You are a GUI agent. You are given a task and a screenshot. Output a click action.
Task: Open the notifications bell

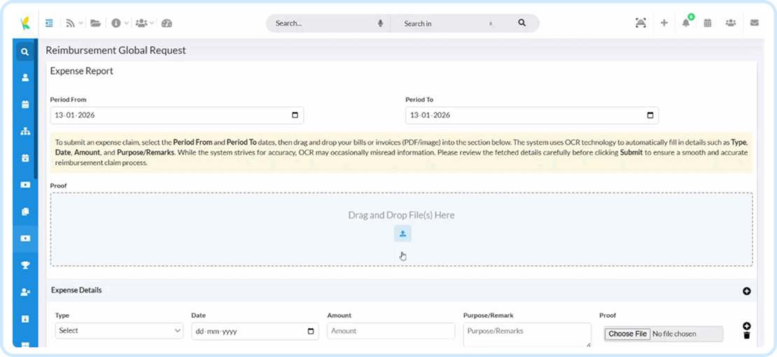coord(686,23)
